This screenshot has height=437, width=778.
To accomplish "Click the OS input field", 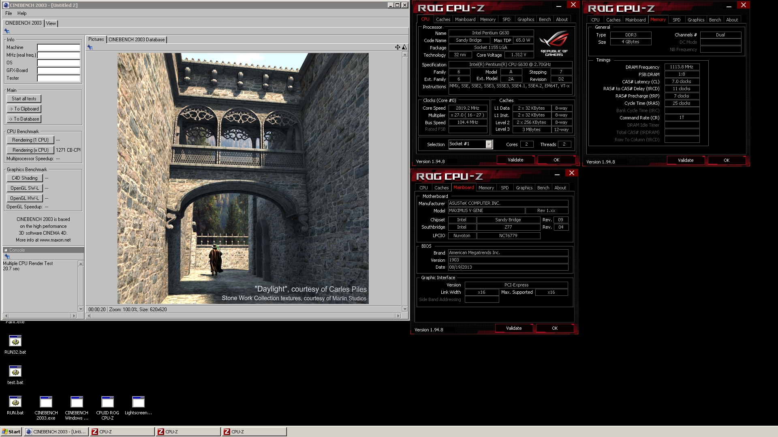I will (58, 63).
